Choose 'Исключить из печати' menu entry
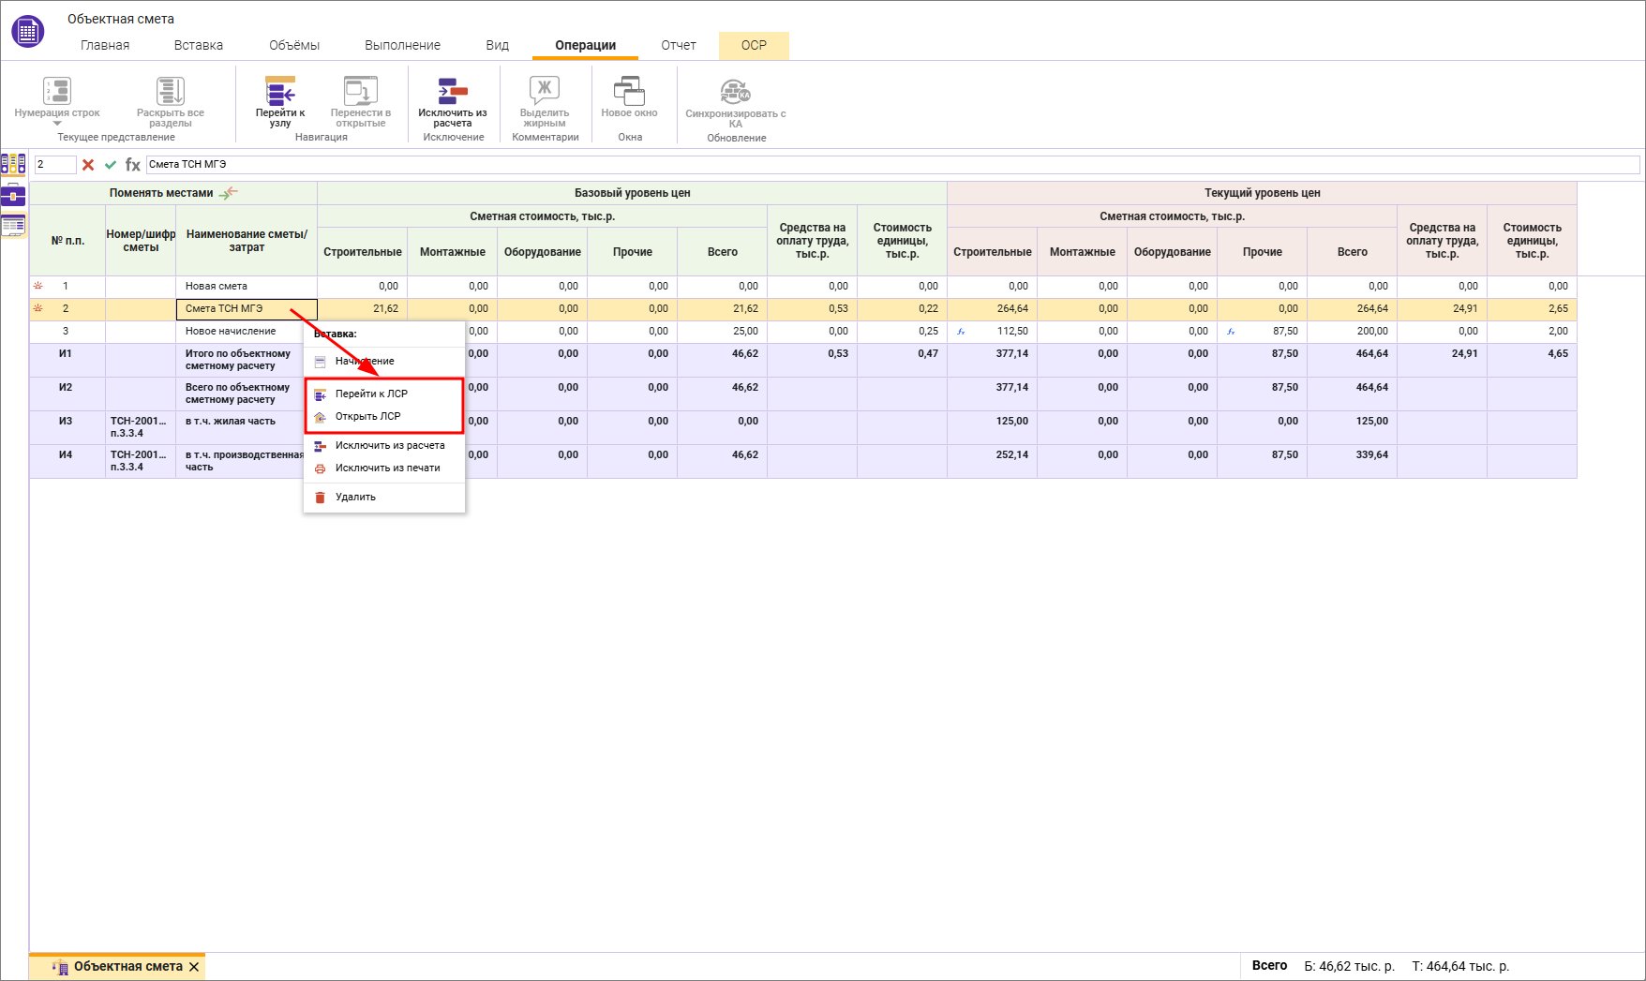This screenshot has width=1646, height=981. tap(387, 468)
